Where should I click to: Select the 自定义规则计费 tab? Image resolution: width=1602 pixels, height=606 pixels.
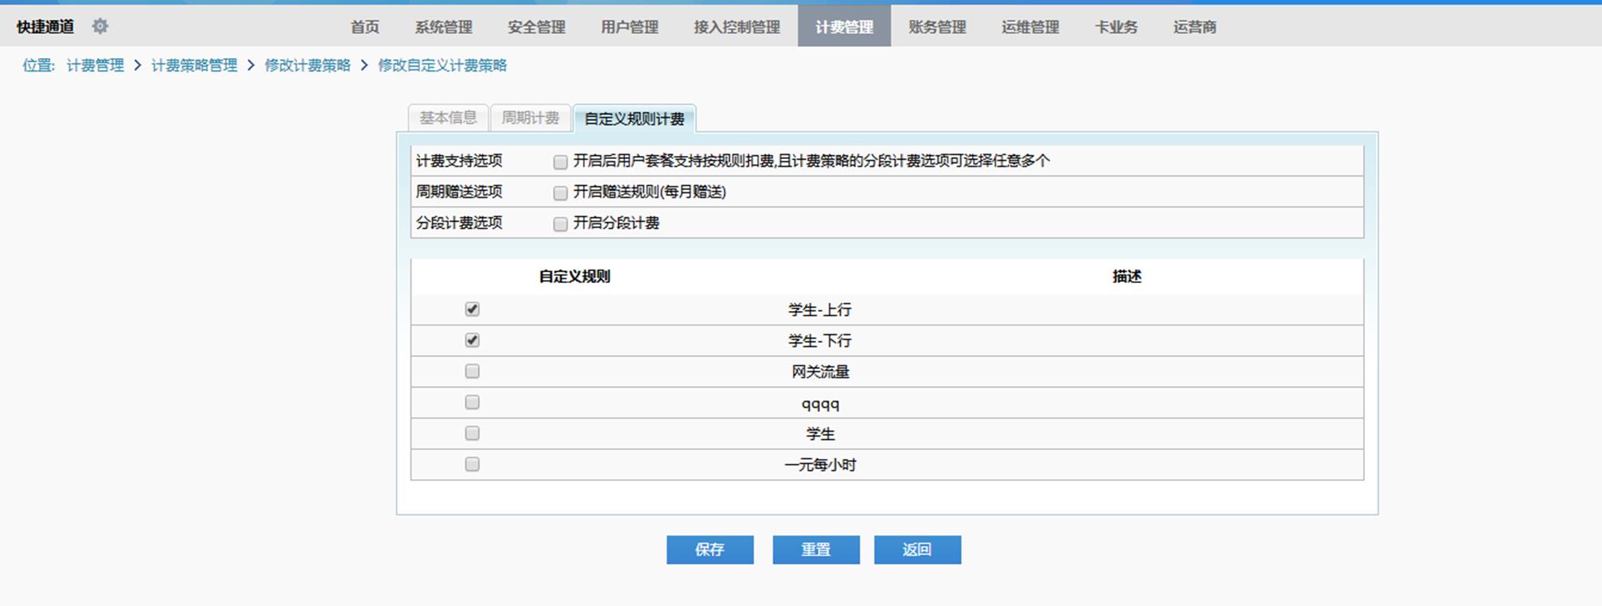[634, 119]
